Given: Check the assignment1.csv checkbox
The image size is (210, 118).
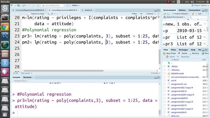Looking at the screenshot, I should click(164, 84).
